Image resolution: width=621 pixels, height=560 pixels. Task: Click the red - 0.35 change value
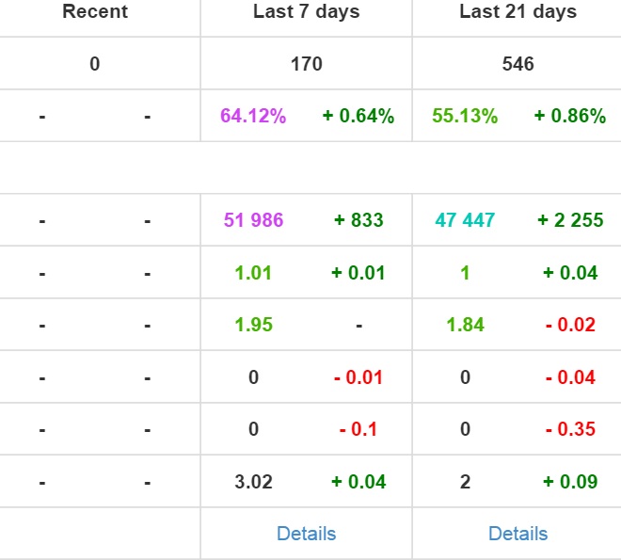pos(570,429)
